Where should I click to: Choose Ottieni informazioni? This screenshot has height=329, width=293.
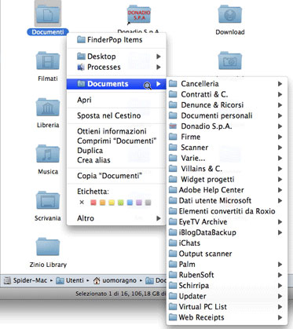click(x=116, y=131)
